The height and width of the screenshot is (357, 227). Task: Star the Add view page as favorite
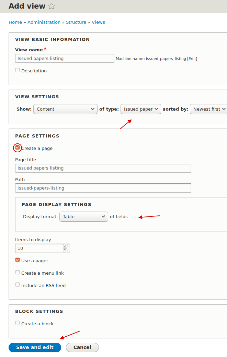[x=52, y=6]
